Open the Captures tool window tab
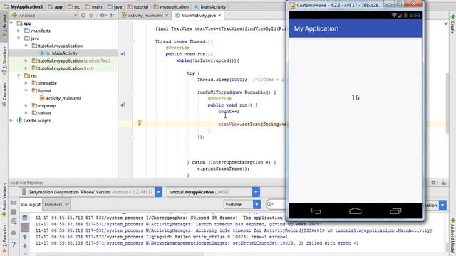456x256 pixels. coord(4,94)
